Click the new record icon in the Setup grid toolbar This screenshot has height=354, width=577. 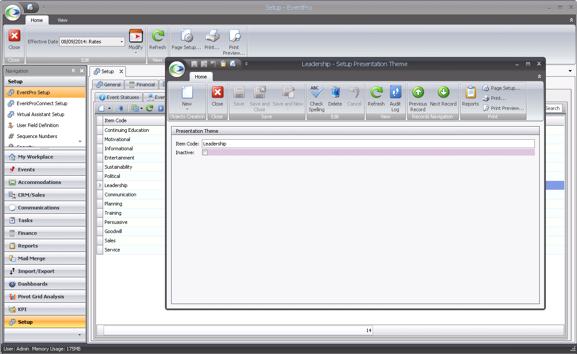click(101, 108)
